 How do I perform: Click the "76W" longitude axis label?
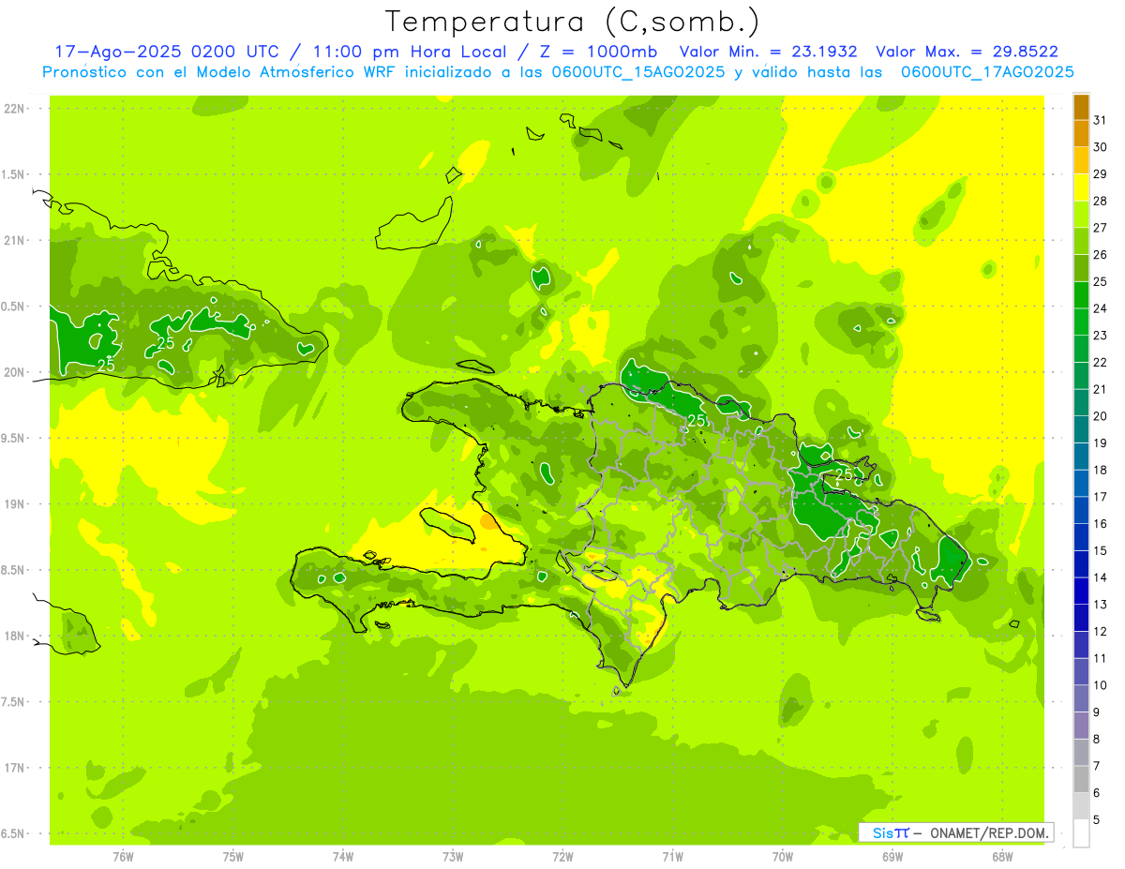(x=123, y=856)
